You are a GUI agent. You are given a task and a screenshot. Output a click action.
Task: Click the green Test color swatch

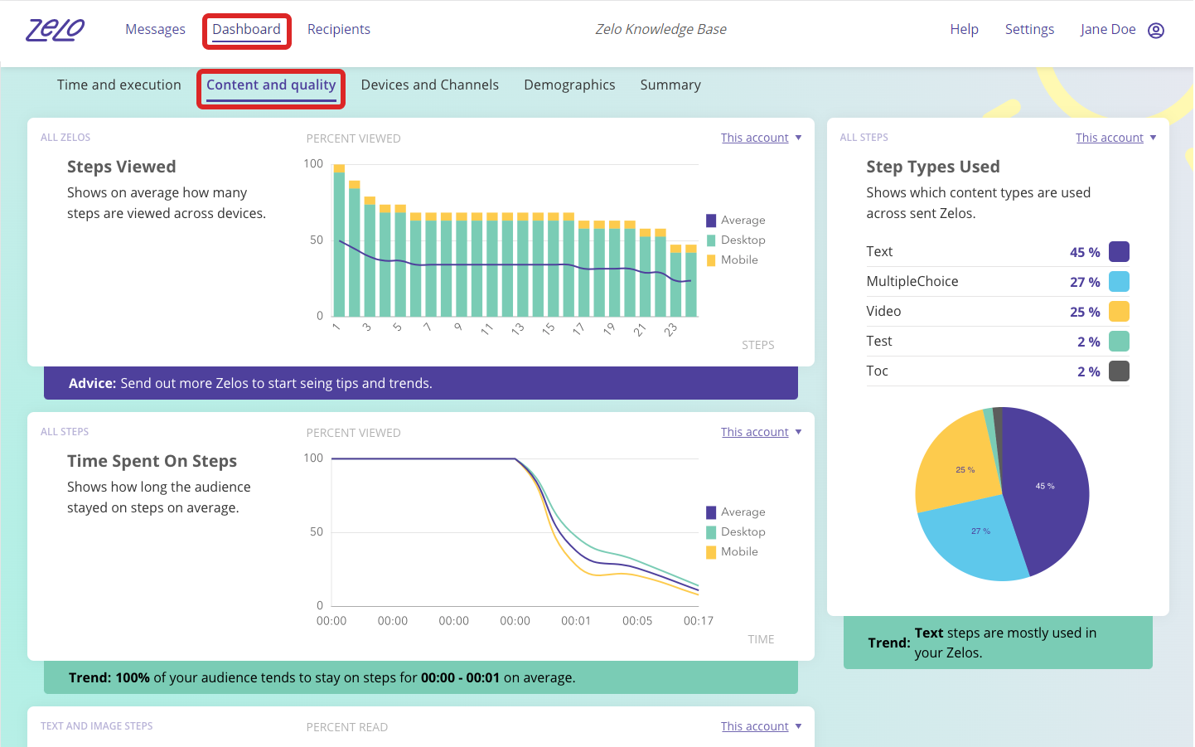[x=1119, y=342]
